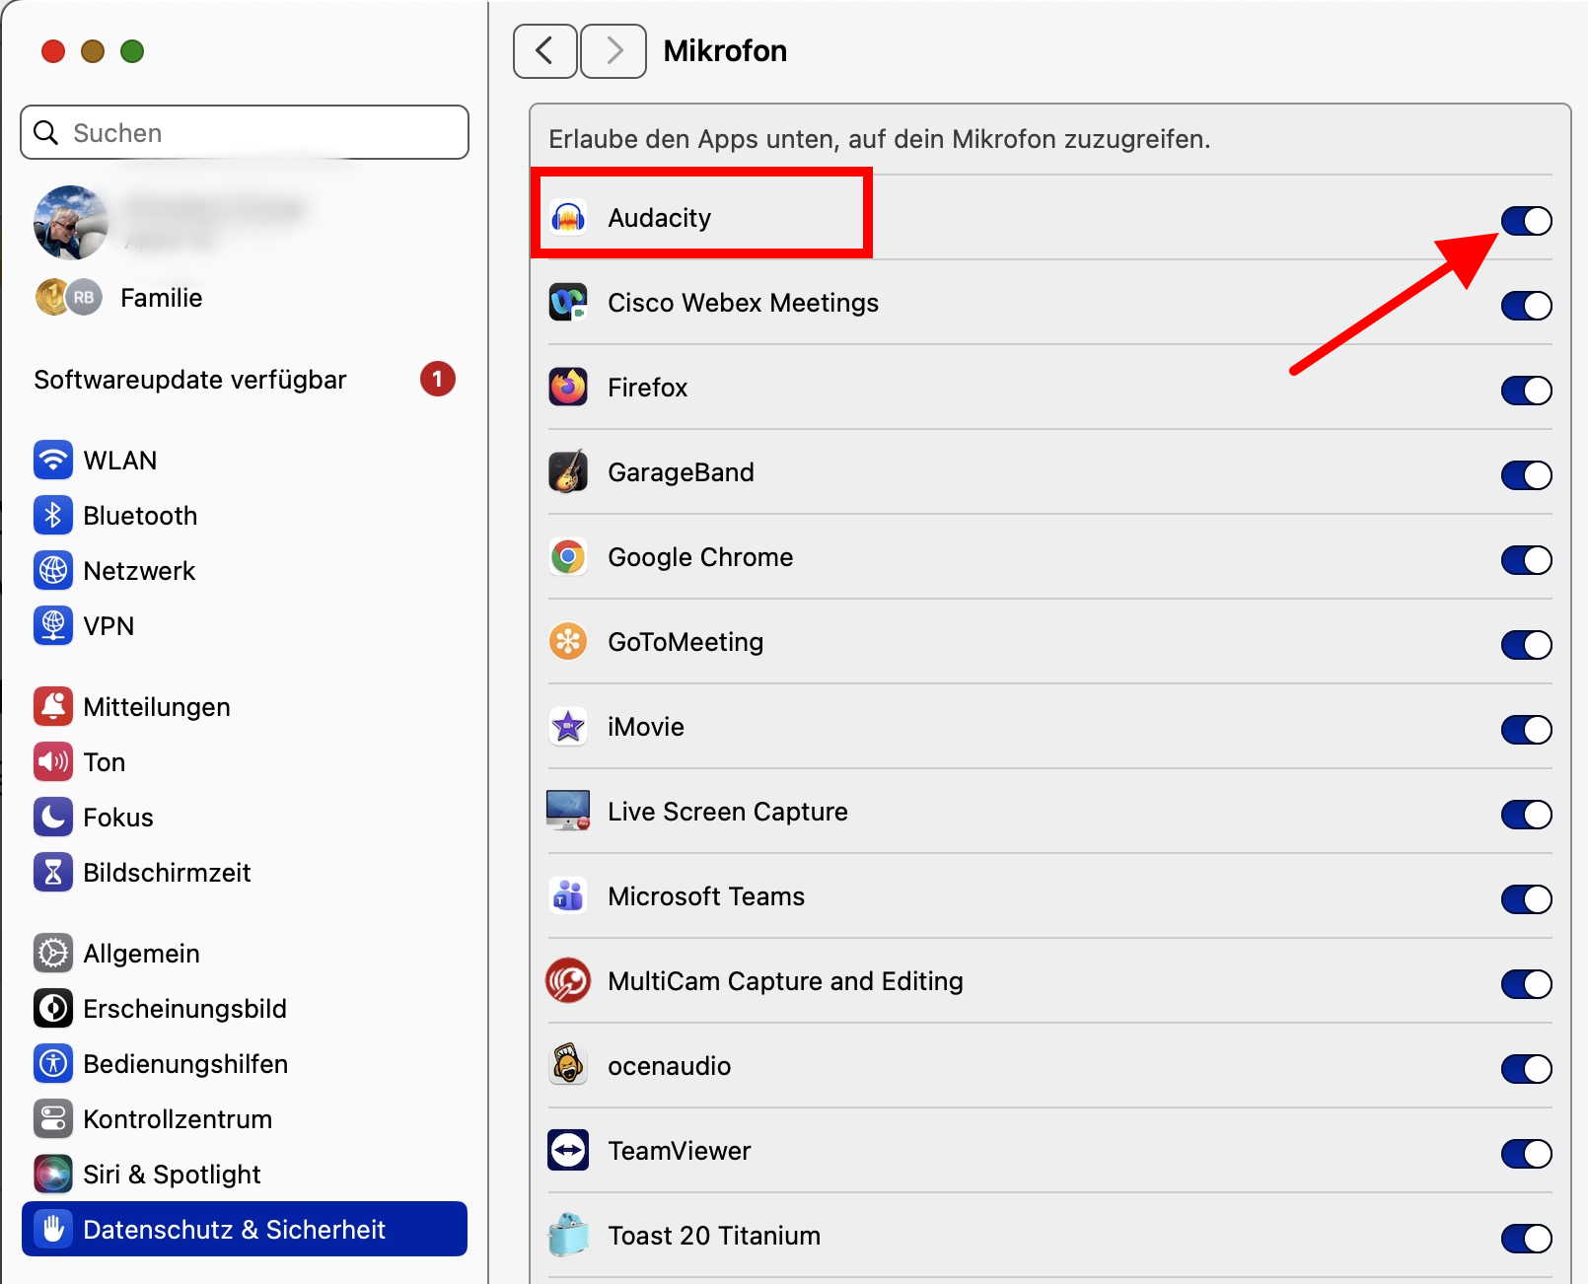Disable GoToMeeting microphone toggle
Screen dimensions: 1588x1284
coord(1526,645)
